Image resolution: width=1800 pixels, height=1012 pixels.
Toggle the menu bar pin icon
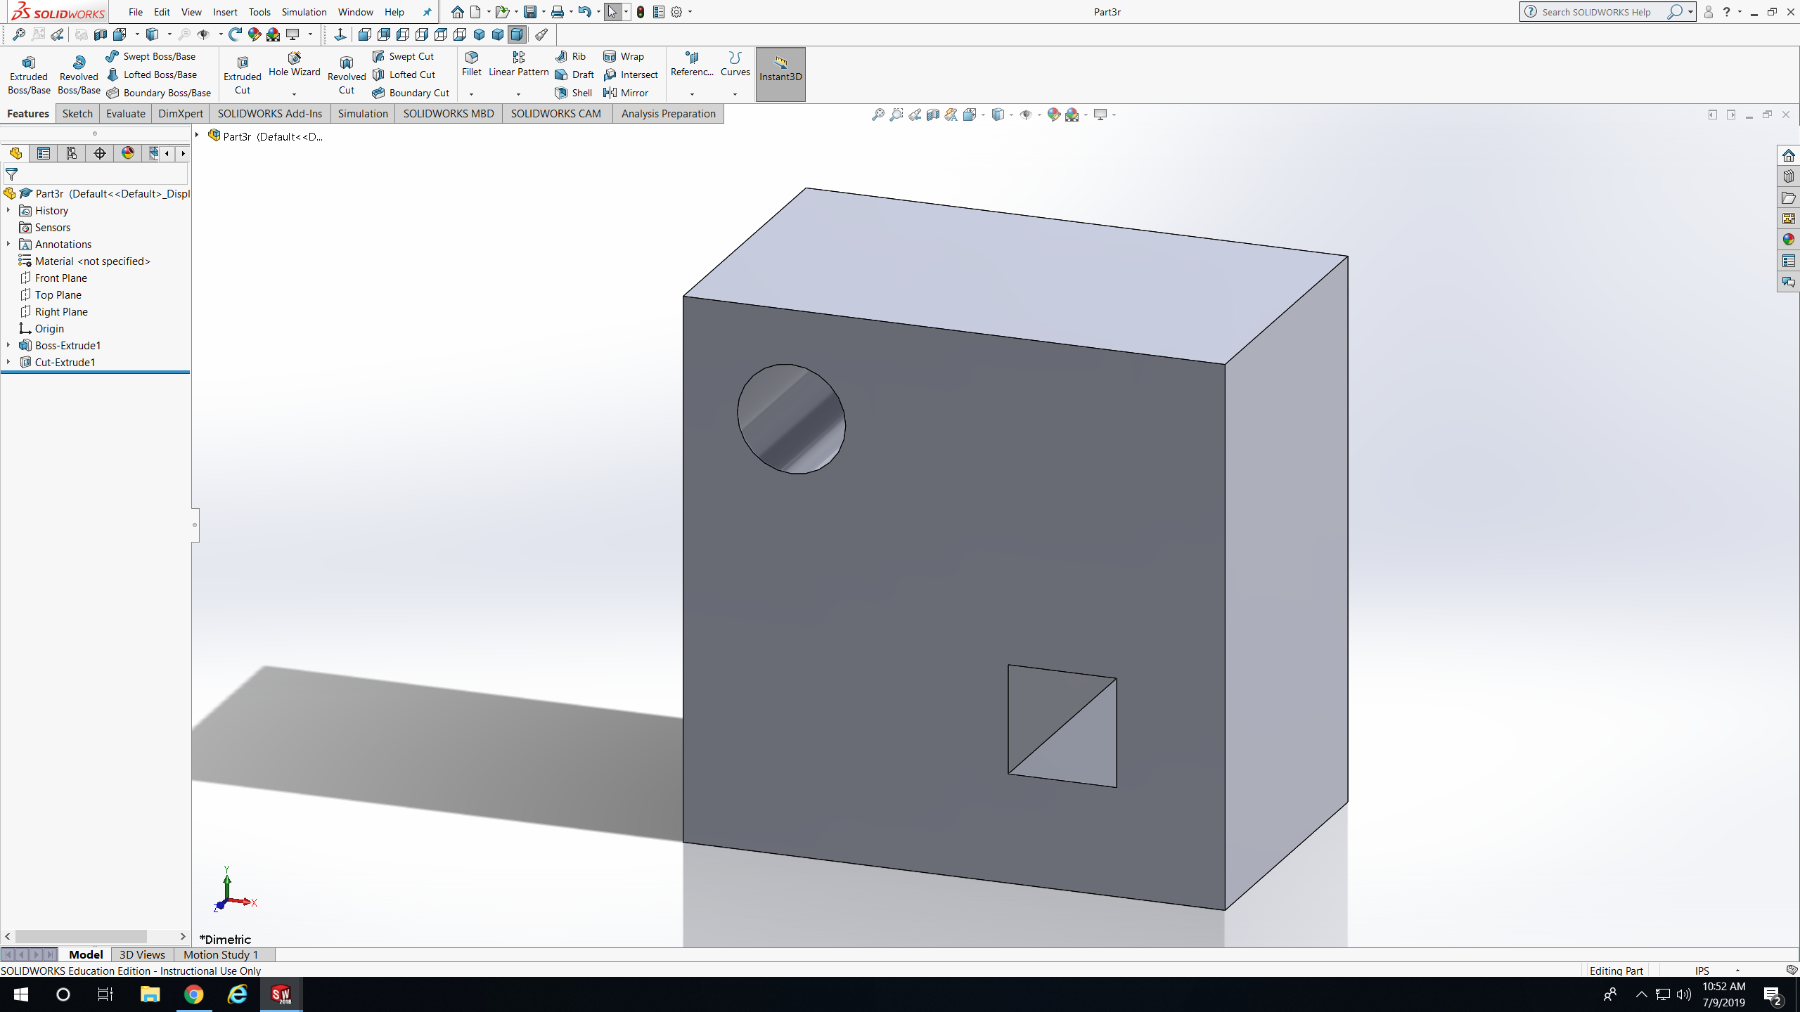tap(427, 12)
